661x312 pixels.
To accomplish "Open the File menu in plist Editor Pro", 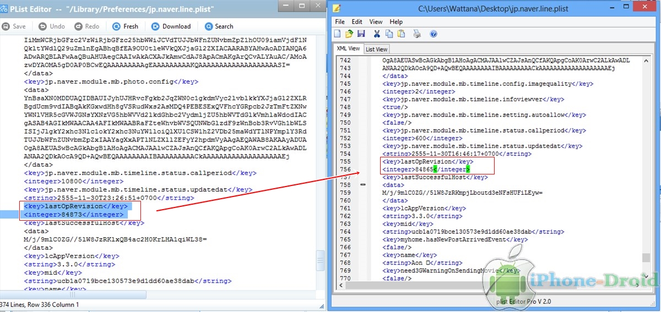I will (340, 21).
